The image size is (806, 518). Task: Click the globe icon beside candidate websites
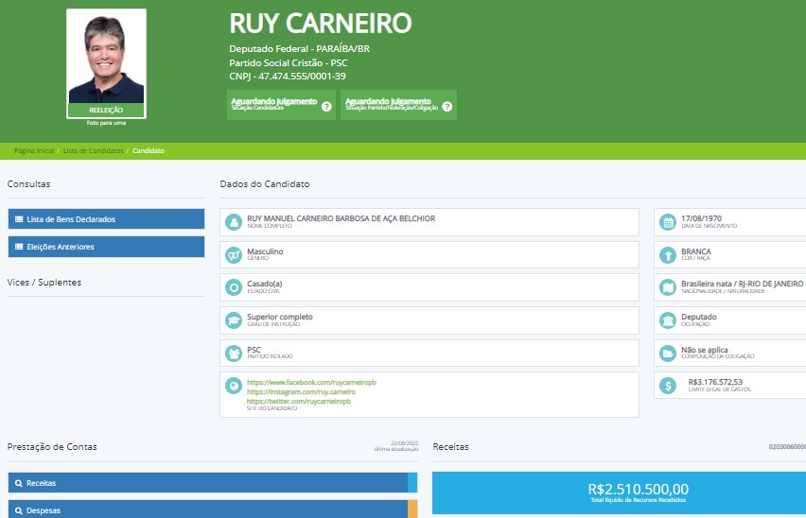pos(233,386)
